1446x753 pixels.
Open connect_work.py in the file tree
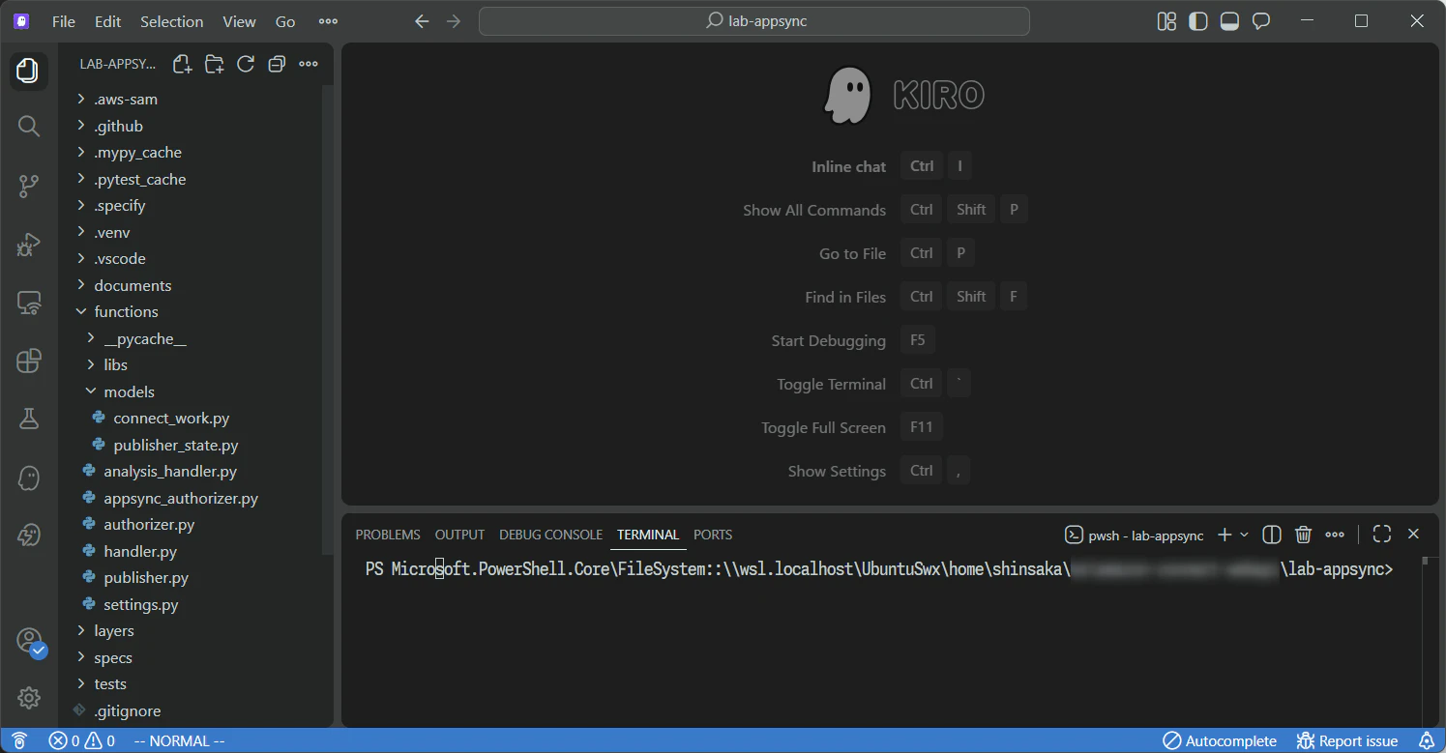171,419
